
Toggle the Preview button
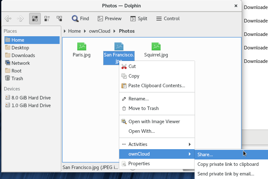(109, 19)
